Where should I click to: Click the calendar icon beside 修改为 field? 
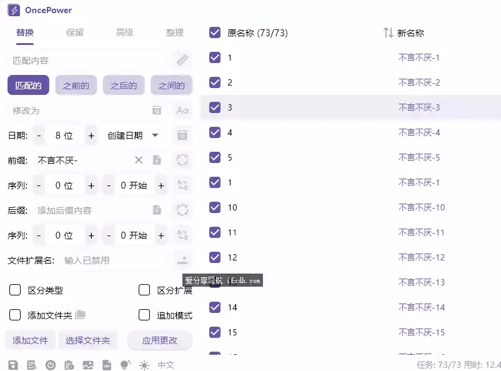tap(156, 111)
